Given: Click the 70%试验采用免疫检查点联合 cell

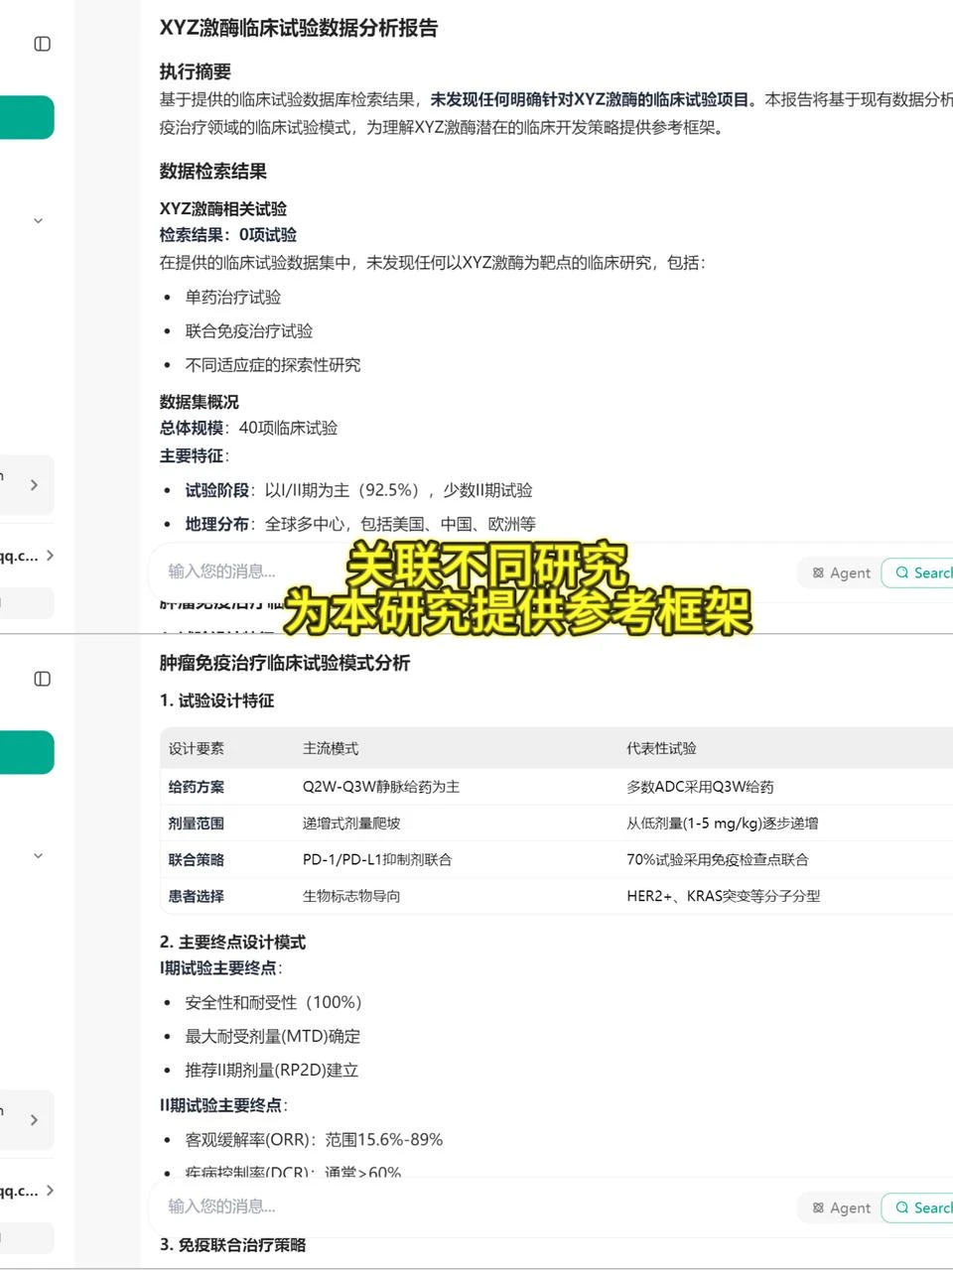Looking at the screenshot, I should coord(718,860).
